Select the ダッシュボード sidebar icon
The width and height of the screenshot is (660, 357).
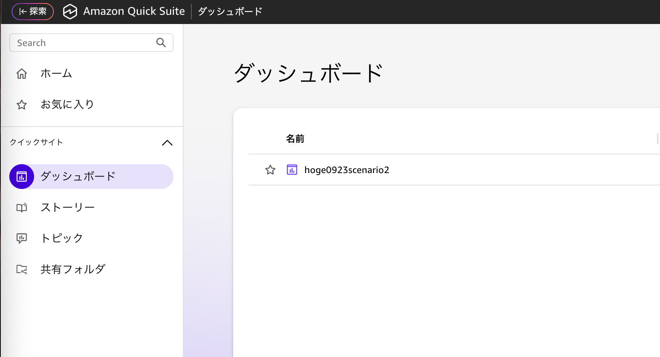pyautogui.click(x=22, y=177)
